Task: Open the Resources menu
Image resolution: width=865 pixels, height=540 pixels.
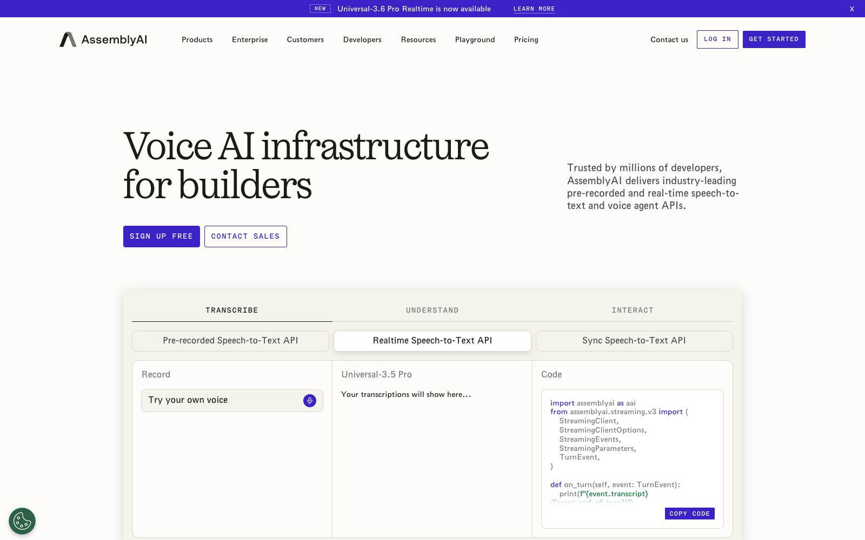Action: pos(418,39)
